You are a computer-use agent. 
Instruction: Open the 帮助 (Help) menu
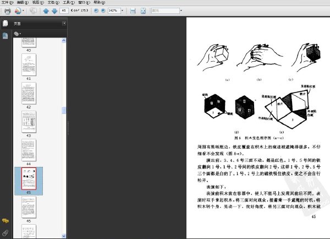pyautogui.click(x=99, y=2)
